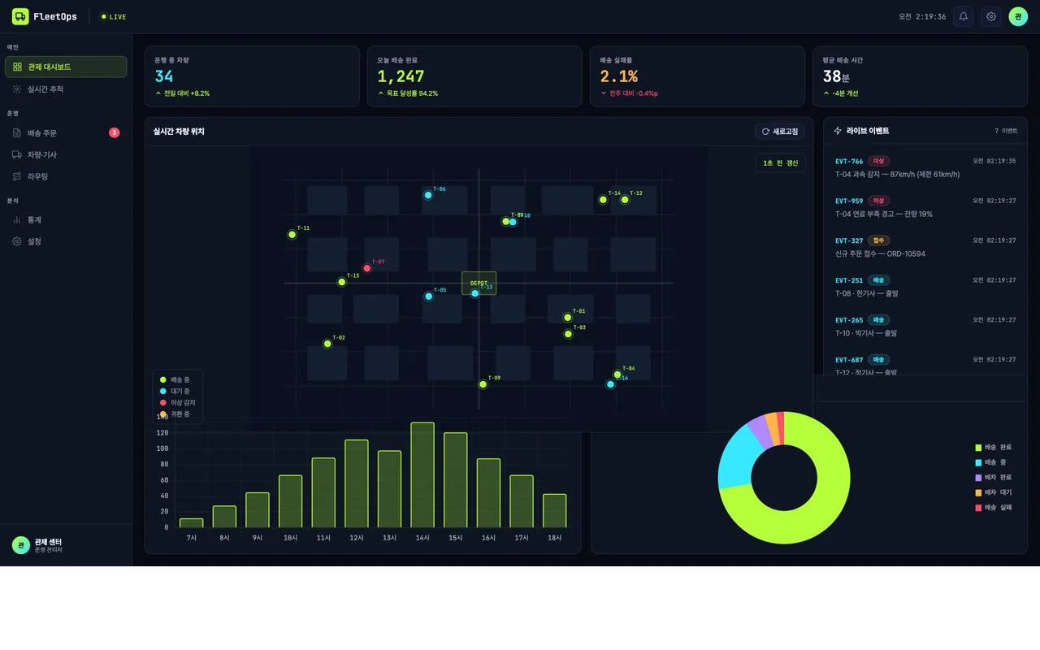
Task: Open the settings gear in header
Action: (x=991, y=16)
